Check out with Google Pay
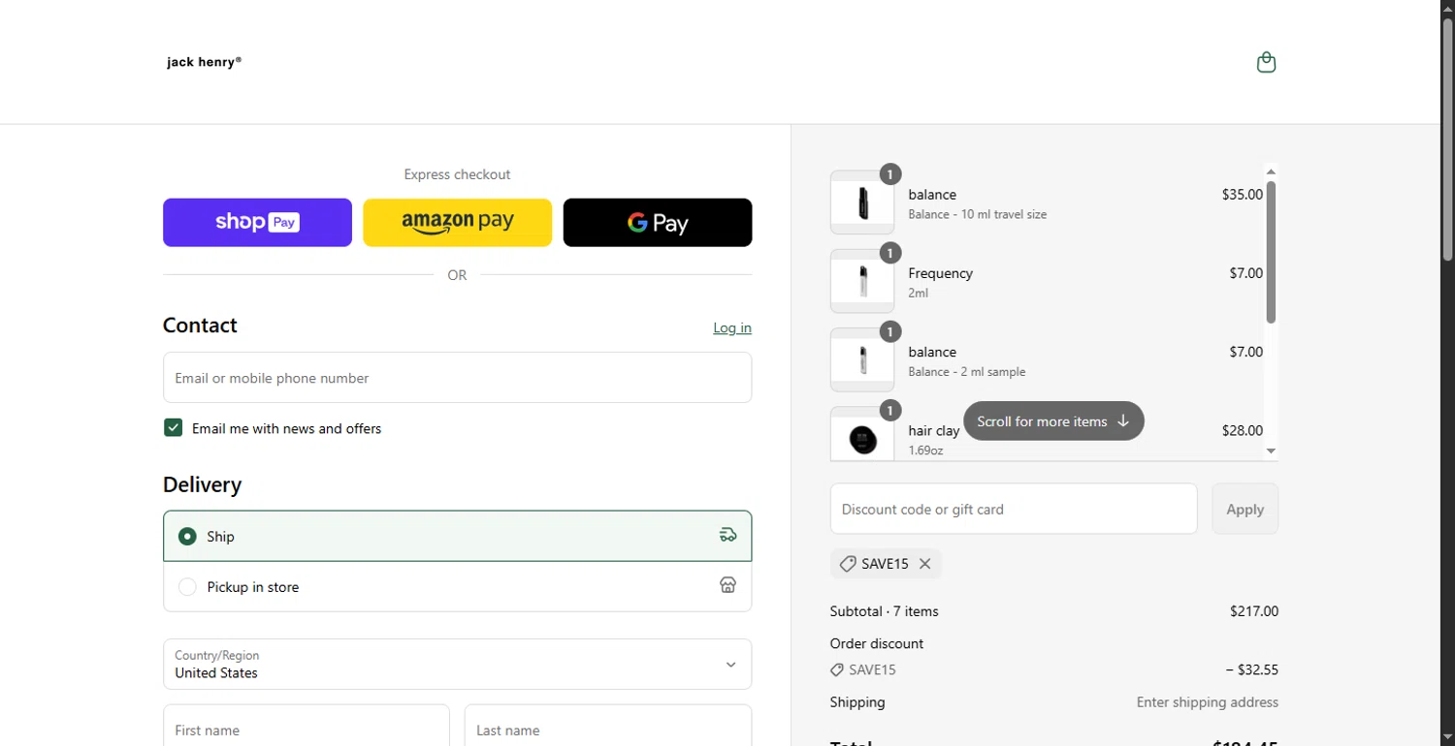 (x=658, y=223)
